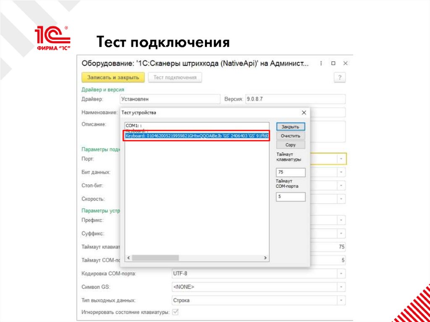Click the 'Драйвер' field showing Установлен
The image size is (430, 322).
click(170, 99)
